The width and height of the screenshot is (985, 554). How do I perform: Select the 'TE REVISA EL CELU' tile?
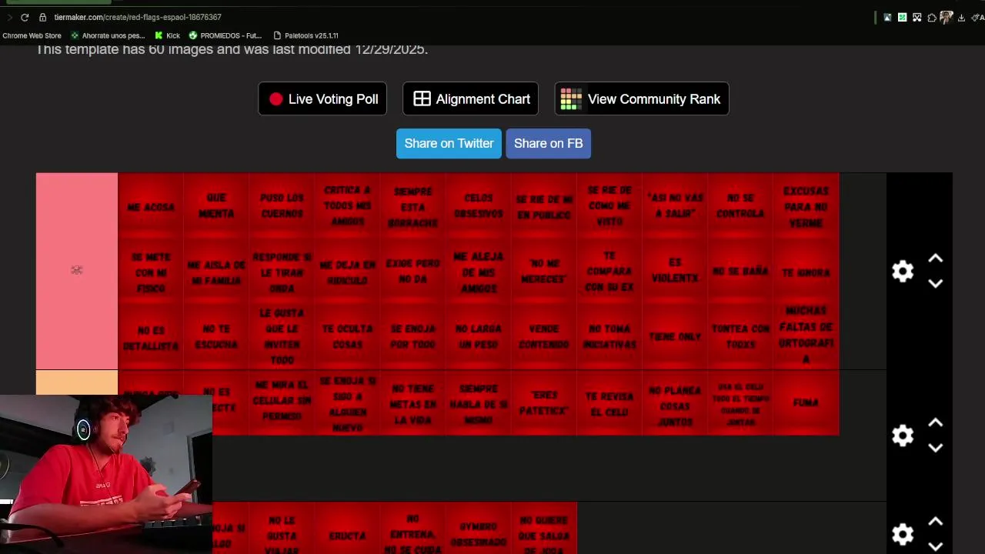tap(609, 402)
